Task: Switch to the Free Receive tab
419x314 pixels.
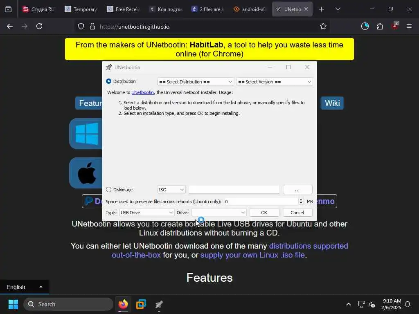Action: click(x=124, y=9)
